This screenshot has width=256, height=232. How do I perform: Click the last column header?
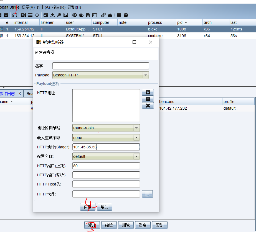pyautogui.click(x=242, y=22)
